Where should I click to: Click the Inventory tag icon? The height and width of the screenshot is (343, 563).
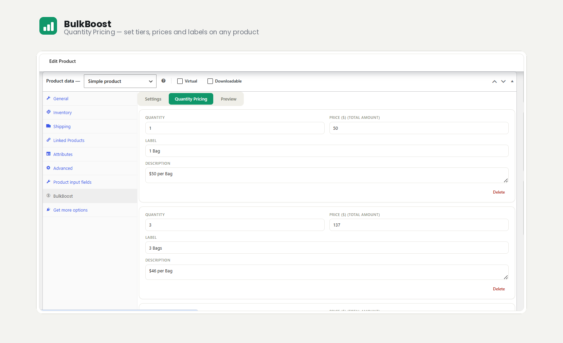pyautogui.click(x=49, y=112)
